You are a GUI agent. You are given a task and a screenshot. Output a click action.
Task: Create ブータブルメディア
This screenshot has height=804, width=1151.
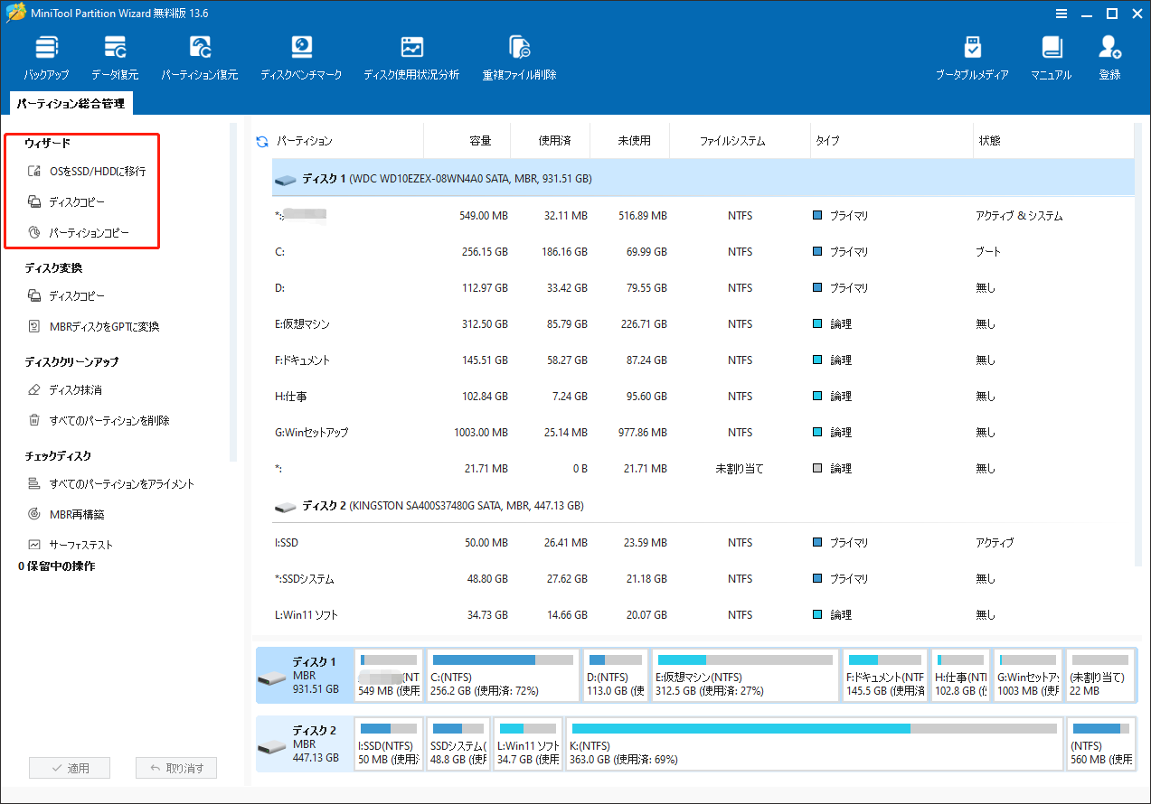[x=972, y=58]
